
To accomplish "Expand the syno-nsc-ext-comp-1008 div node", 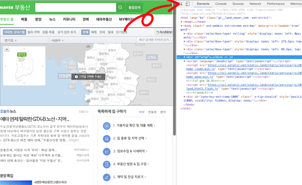I will coord(185,96).
